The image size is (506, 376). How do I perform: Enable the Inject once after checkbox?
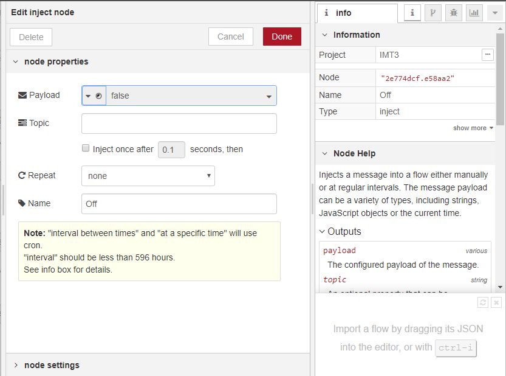86,148
